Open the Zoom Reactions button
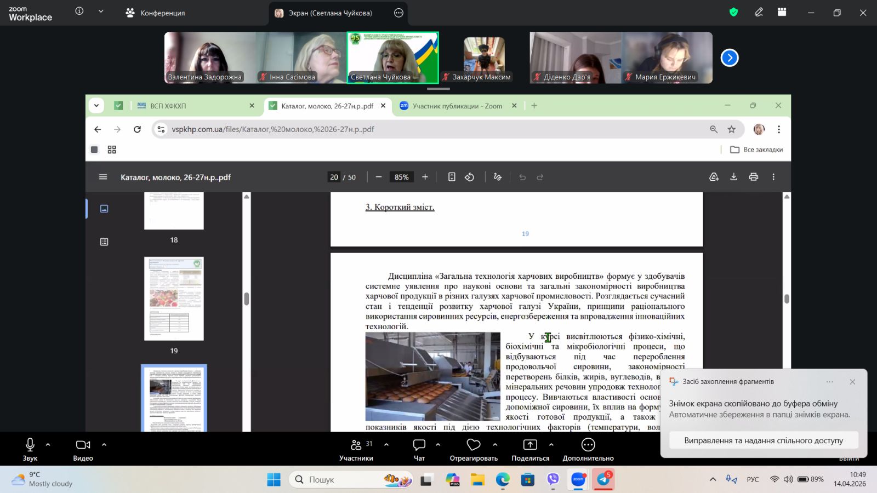 click(473, 449)
